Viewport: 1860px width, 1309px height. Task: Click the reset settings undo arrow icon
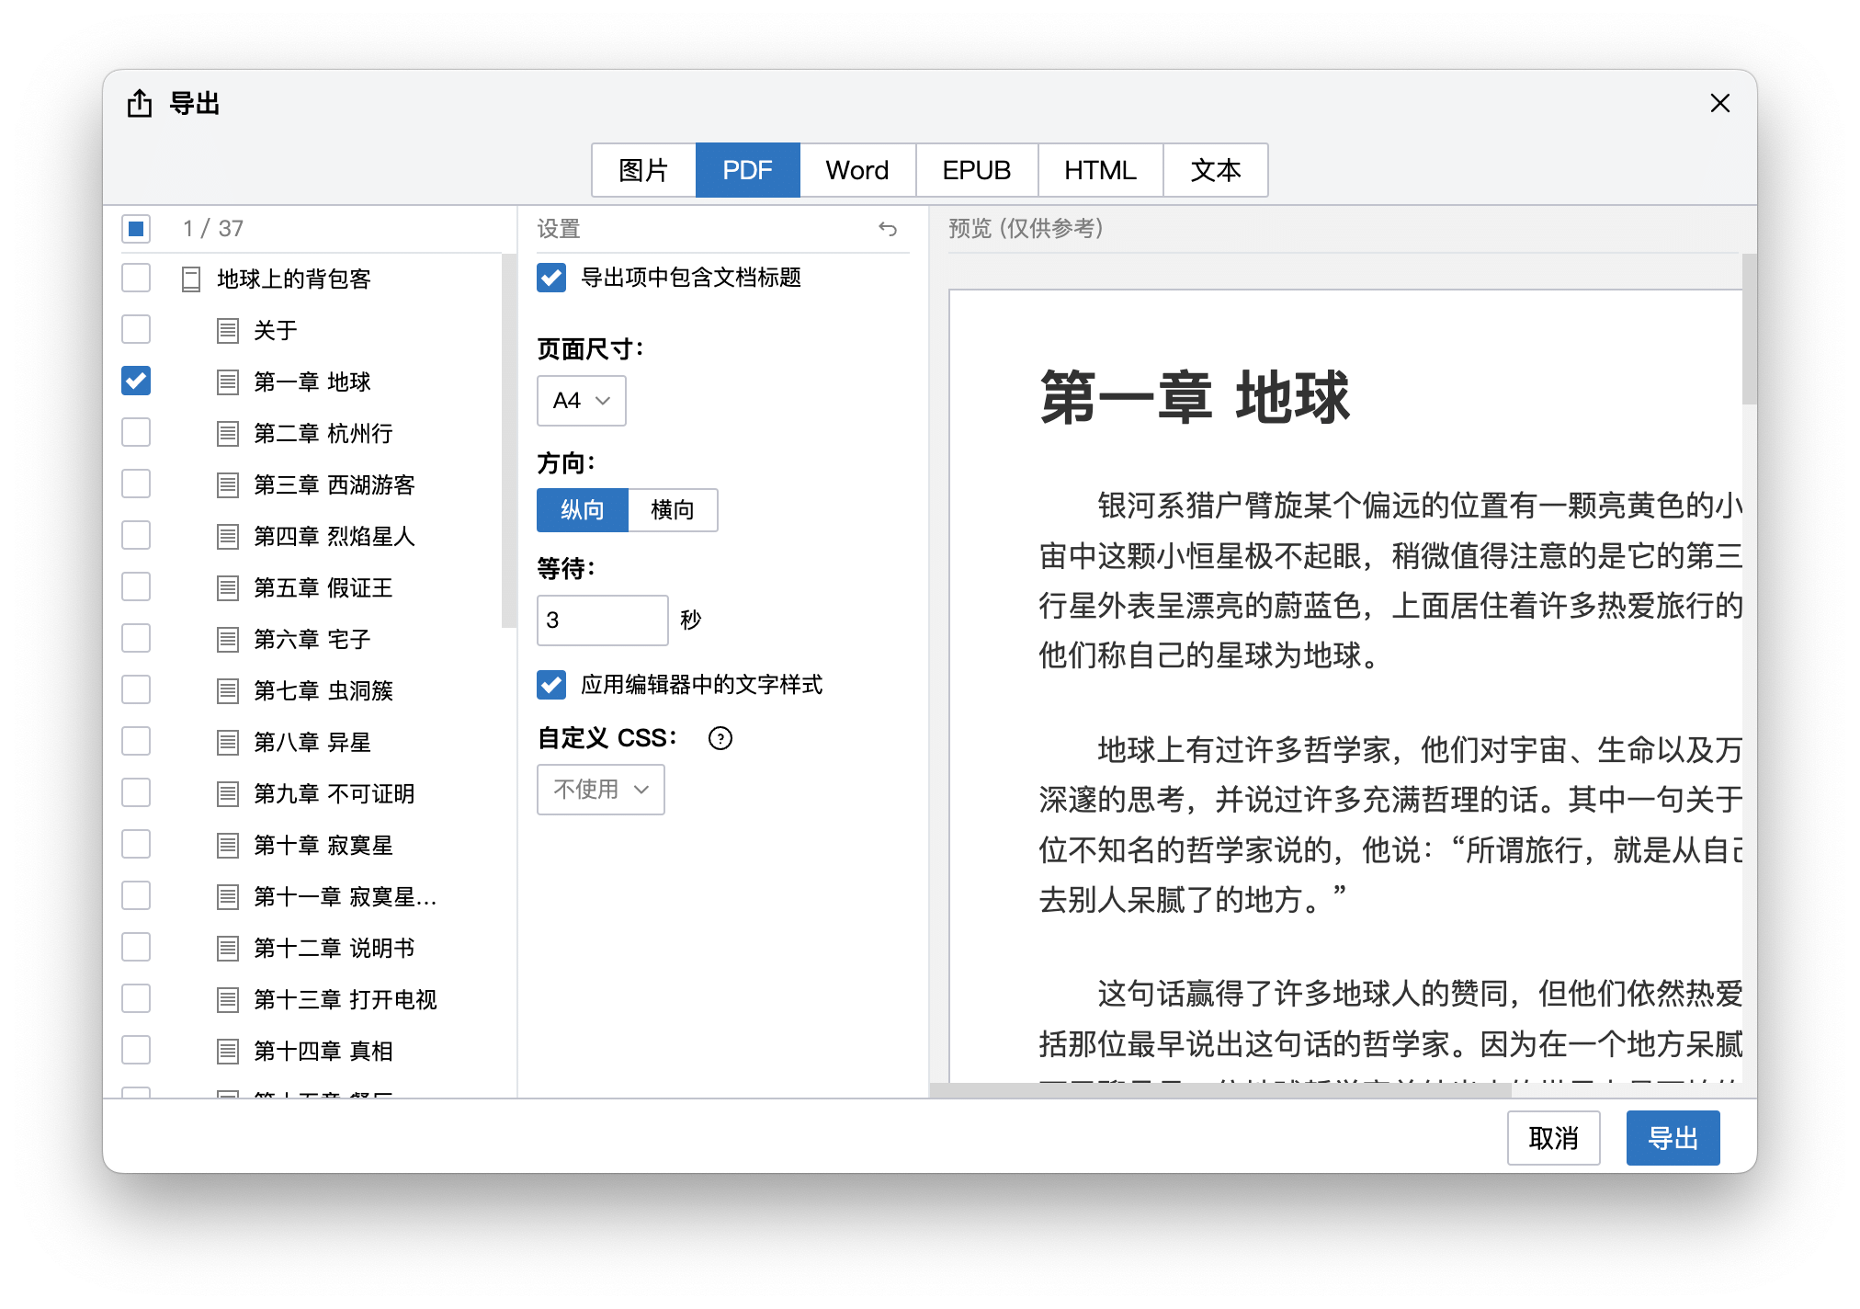click(887, 229)
